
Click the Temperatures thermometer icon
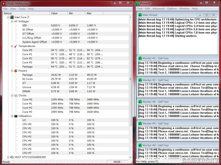(x=16, y=46)
